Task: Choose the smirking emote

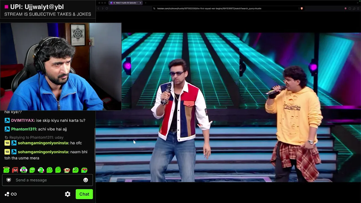Action: coord(76,170)
